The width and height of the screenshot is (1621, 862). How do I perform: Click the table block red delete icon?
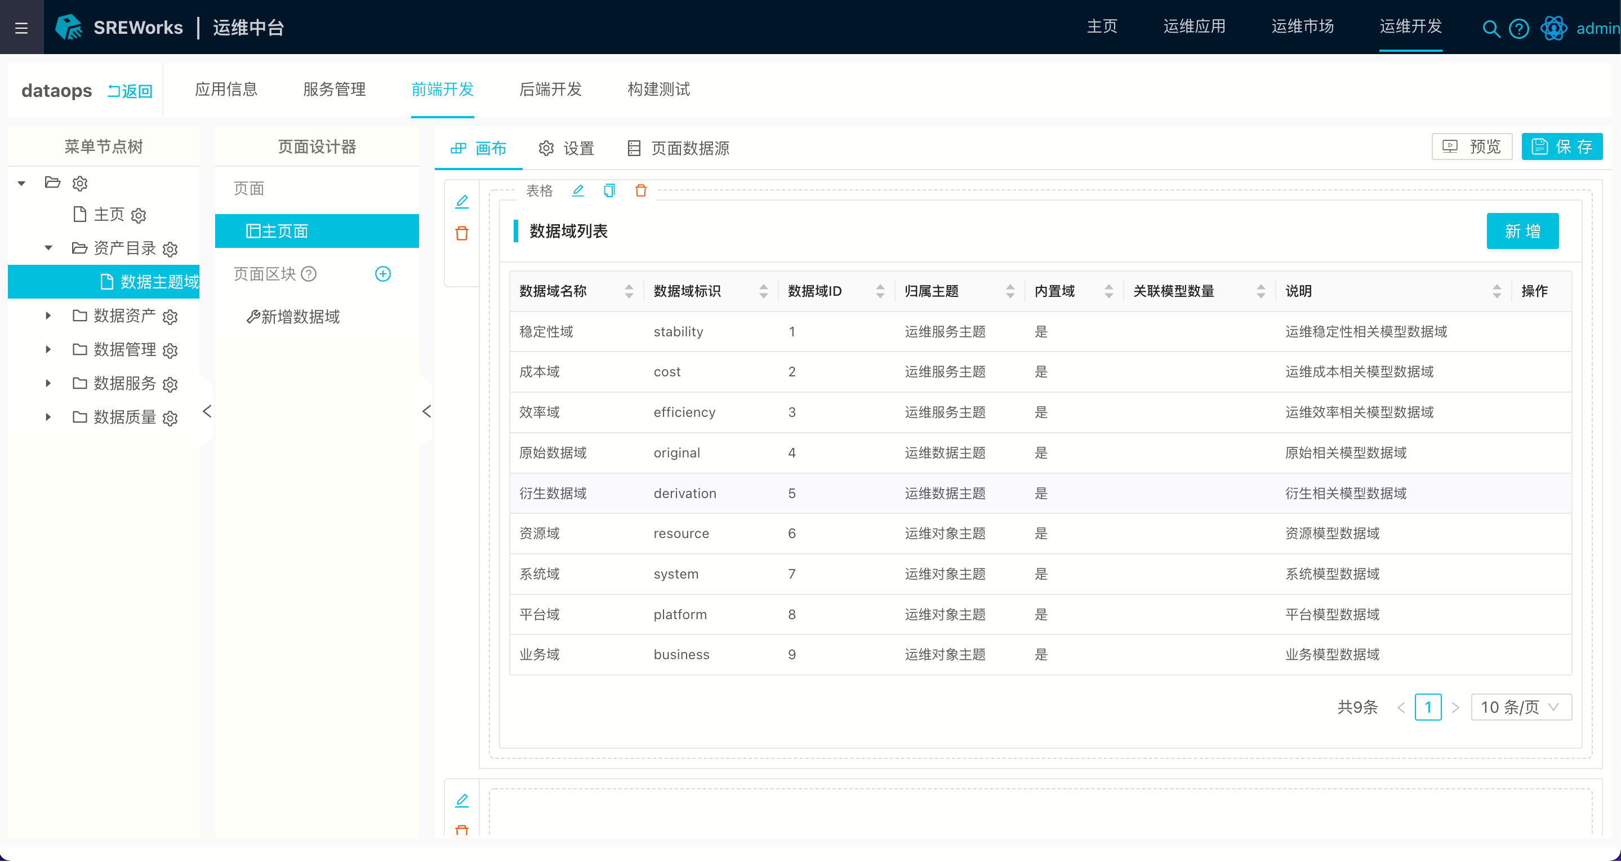click(640, 190)
